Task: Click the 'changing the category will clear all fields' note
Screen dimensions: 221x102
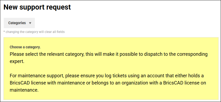Action: coord(34,32)
